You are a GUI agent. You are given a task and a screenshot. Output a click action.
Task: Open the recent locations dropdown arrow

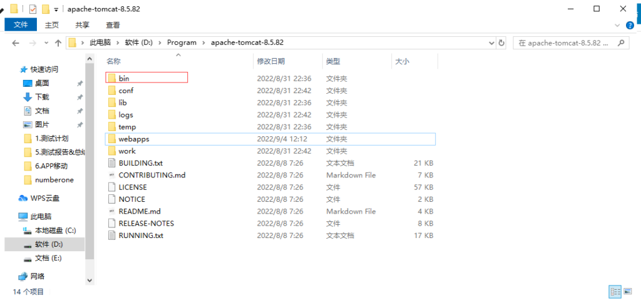[x=45, y=43]
